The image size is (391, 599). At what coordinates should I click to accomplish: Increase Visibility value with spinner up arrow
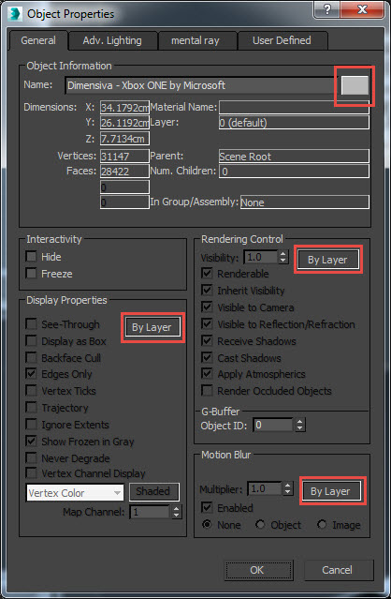point(282,254)
